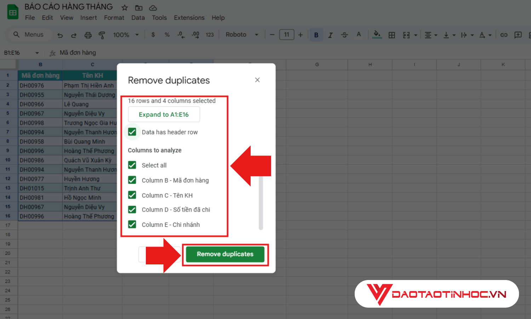Click the insert link icon

tap(504, 35)
